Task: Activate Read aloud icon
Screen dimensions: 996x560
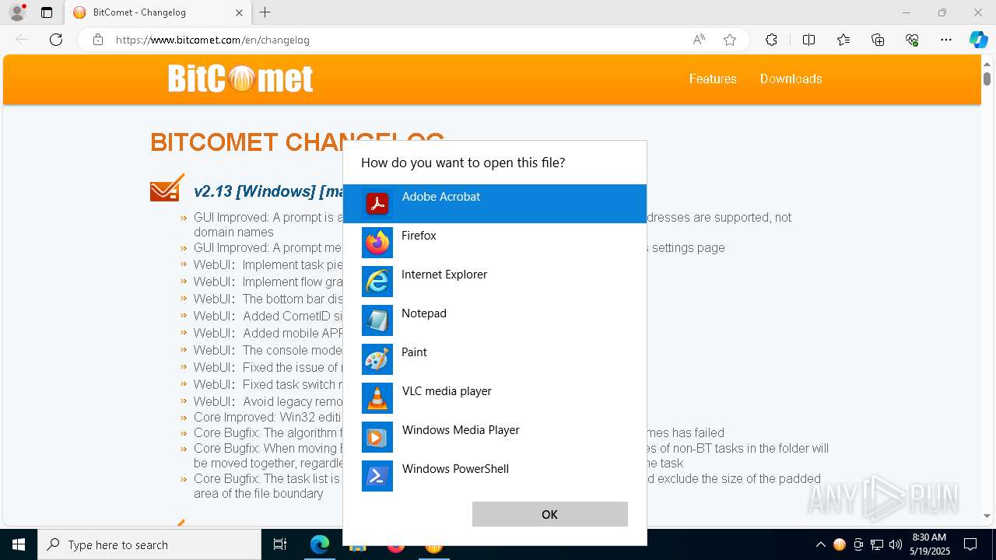Action: coord(699,40)
